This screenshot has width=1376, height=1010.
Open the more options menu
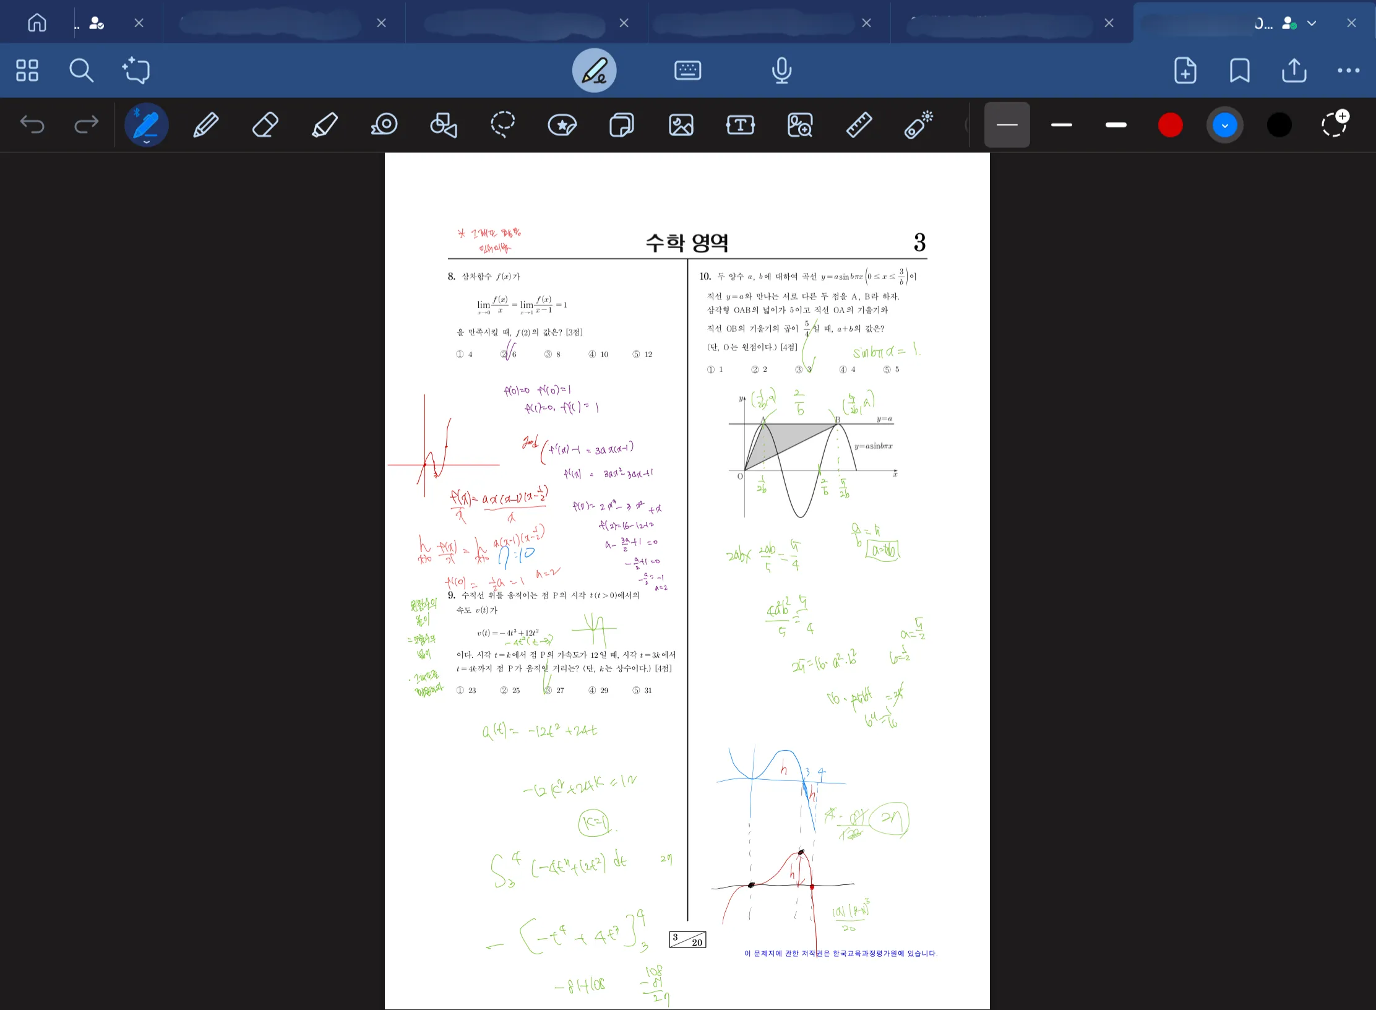pyautogui.click(x=1348, y=71)
